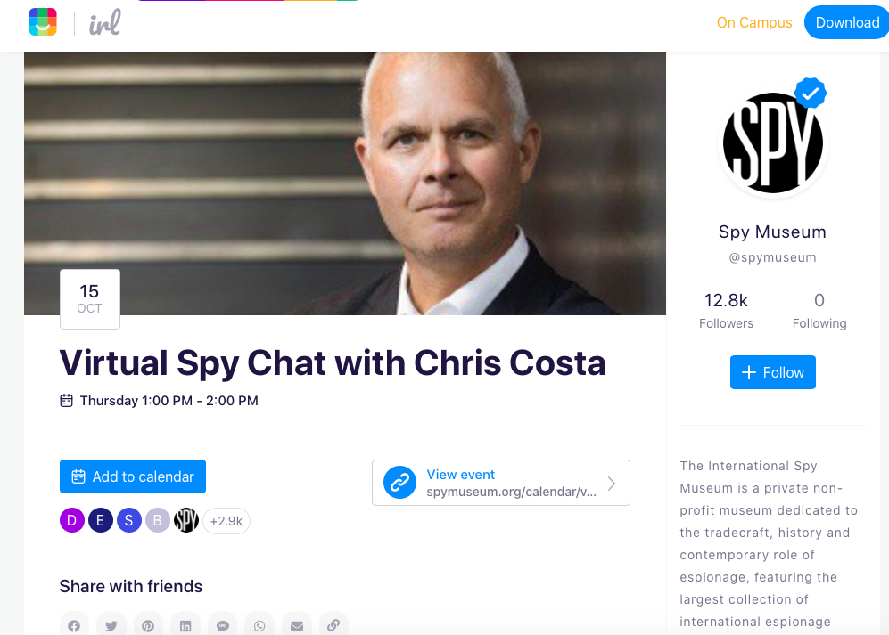Open the View event link card

(500, 483)
